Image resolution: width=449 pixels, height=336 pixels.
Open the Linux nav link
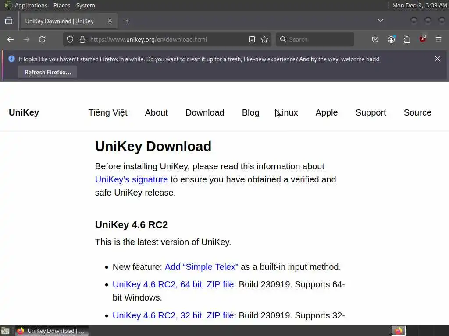pos(287,112)
